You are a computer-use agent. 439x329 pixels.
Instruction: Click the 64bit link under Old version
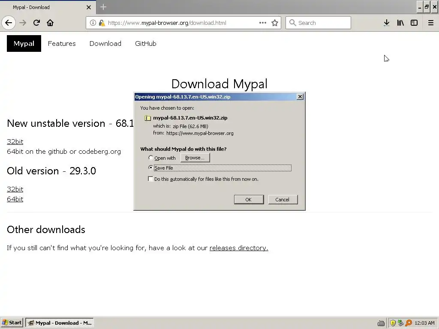click(15, 199)
